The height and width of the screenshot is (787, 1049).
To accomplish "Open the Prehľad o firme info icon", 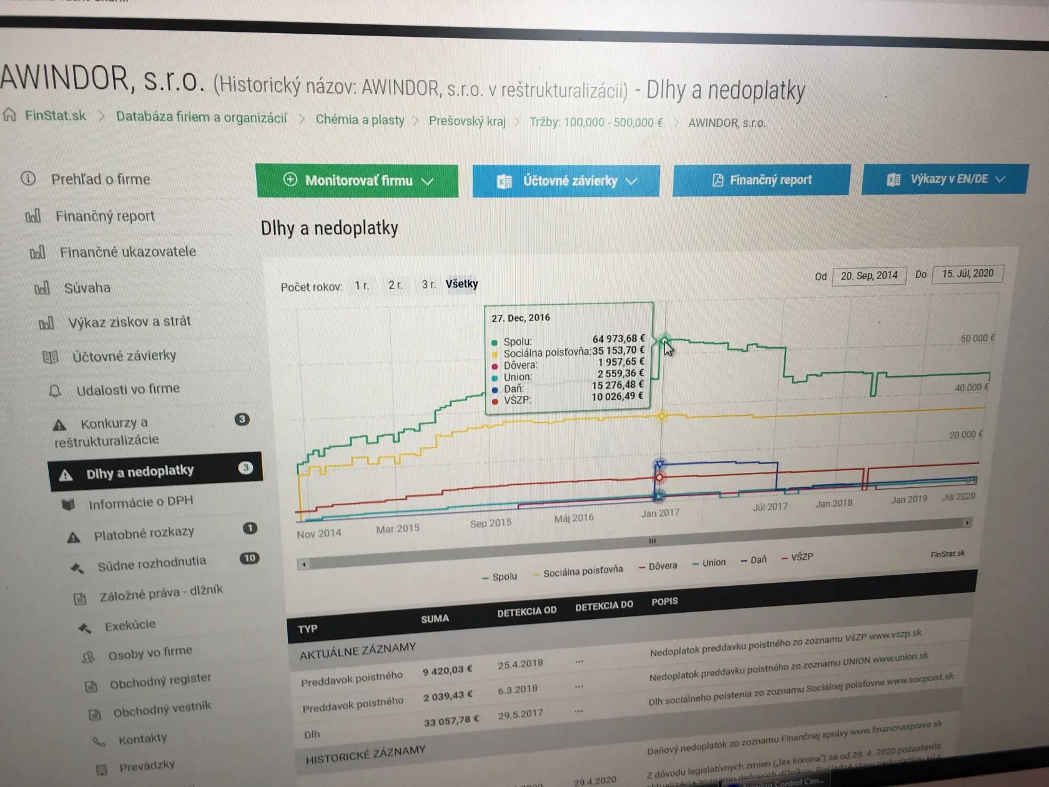I will click(x=28, y=179).
